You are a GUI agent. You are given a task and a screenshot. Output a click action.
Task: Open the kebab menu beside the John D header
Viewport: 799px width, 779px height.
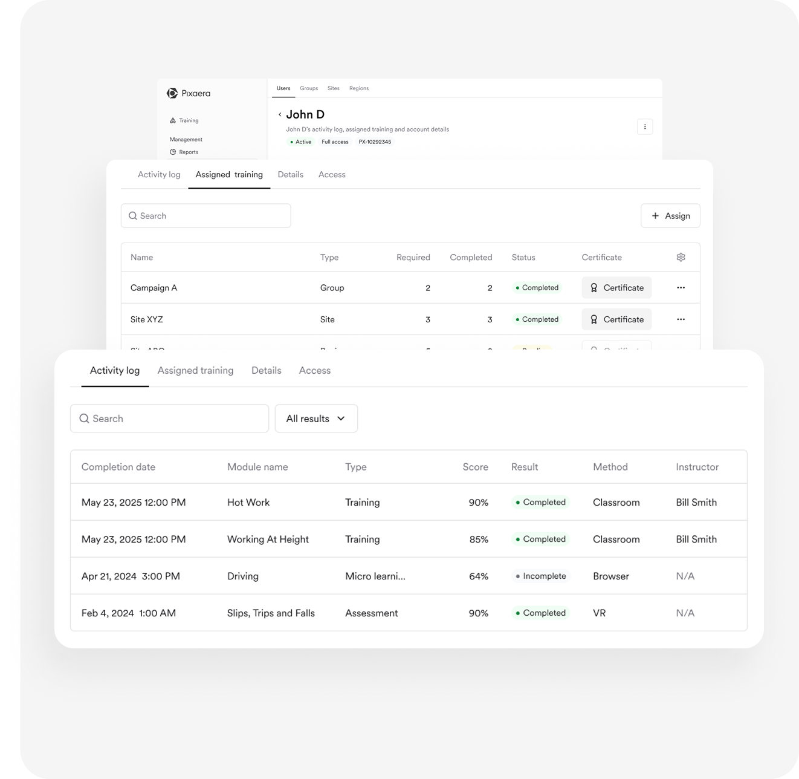point(645,126)
